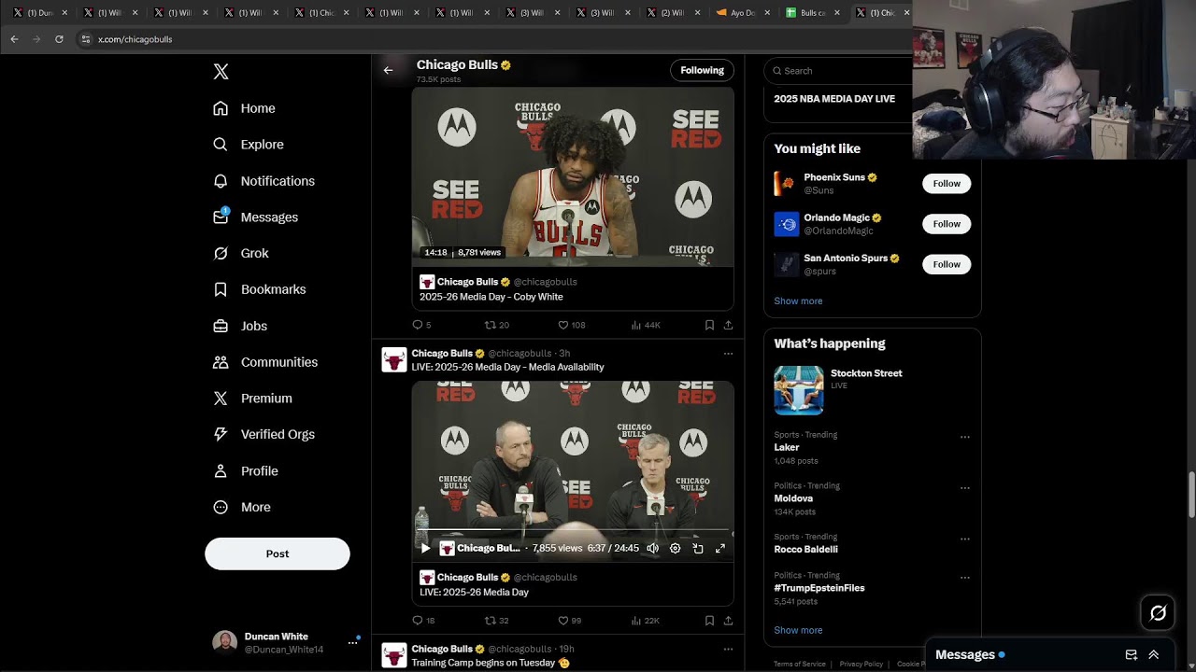The image size is (1196, 672).
Task: Open Home from the left sidebar
Action: [257, 108]
